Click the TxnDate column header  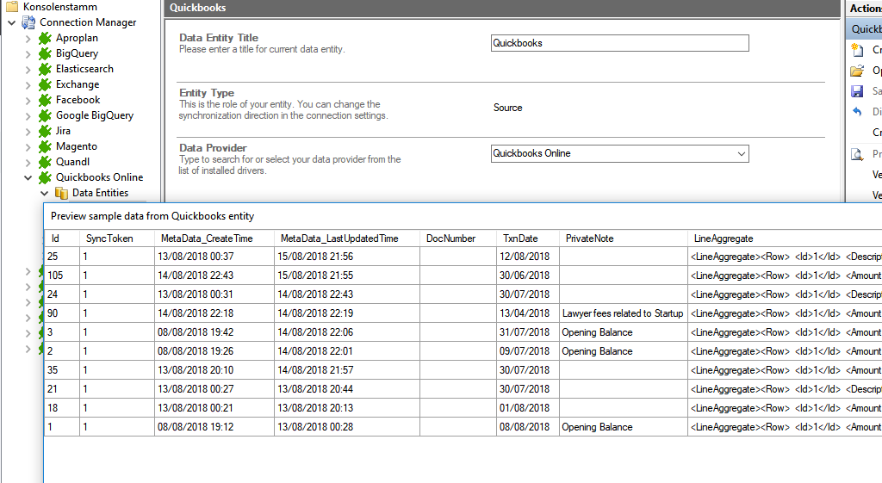click(x=520, y=238)
